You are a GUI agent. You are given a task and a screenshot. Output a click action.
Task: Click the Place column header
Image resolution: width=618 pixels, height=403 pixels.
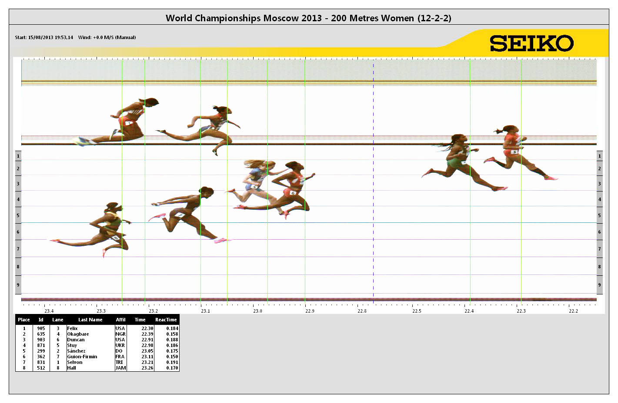pos(24,320)
